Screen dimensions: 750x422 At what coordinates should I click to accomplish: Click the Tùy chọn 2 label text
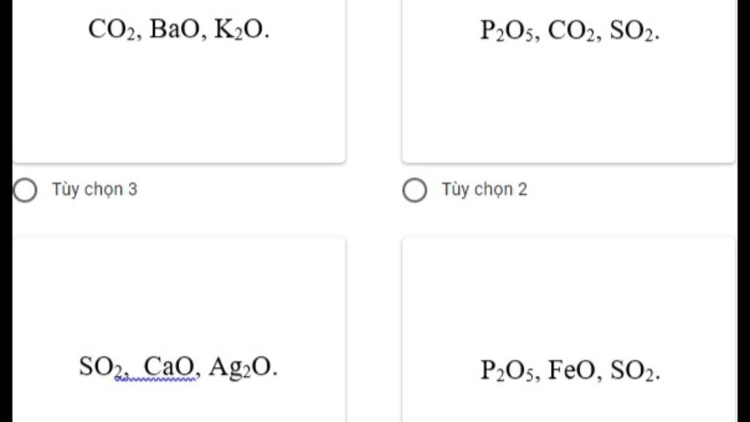(x=483, y=190)
